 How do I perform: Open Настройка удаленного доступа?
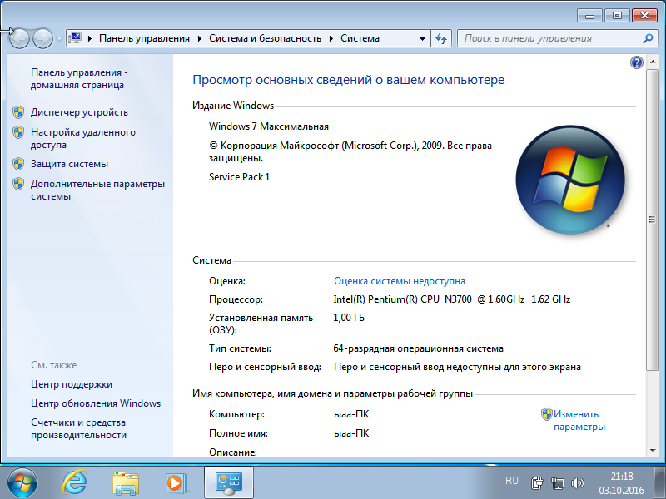[83, 138]
